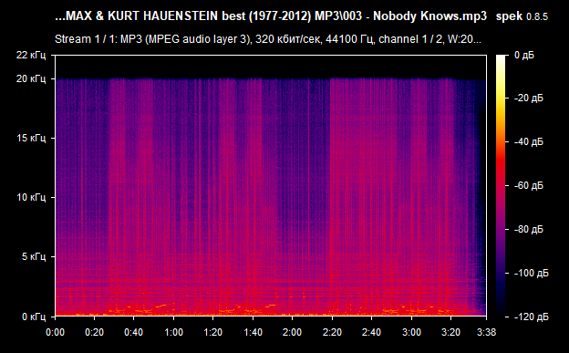Click the '0:40' time axis label
The height and width of the screenshot is (353, 569).
pyautogui.click(x=133, y=332)
